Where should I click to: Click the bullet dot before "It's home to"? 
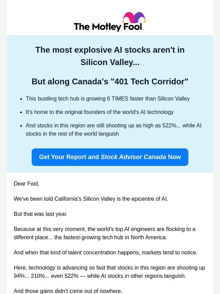coord(21,112)
